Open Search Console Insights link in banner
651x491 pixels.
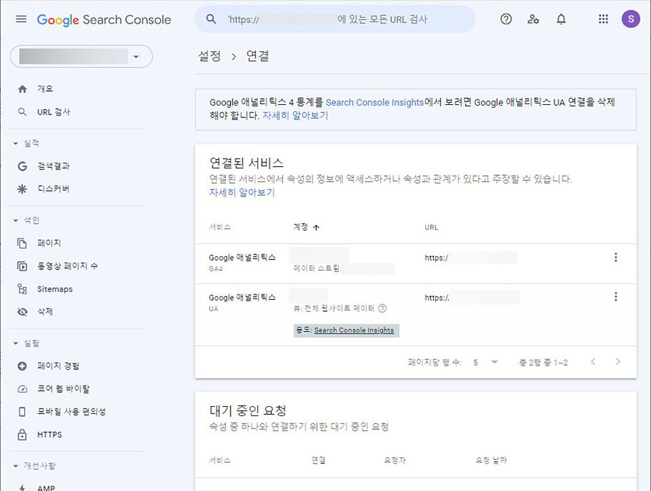pyautogui.click(x=375, y=102)
